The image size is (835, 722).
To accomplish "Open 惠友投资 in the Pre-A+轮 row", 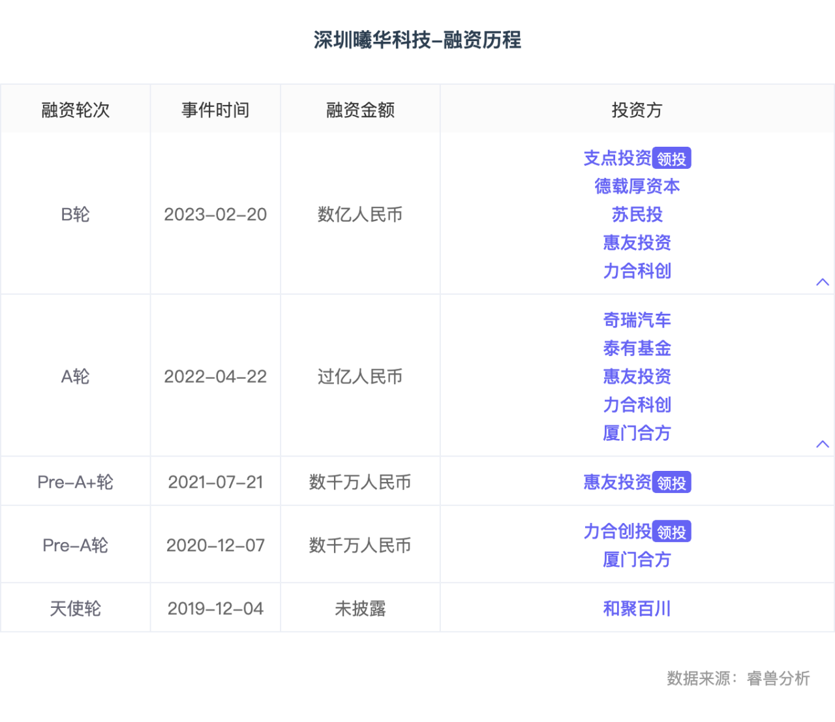I will (617, 482).
